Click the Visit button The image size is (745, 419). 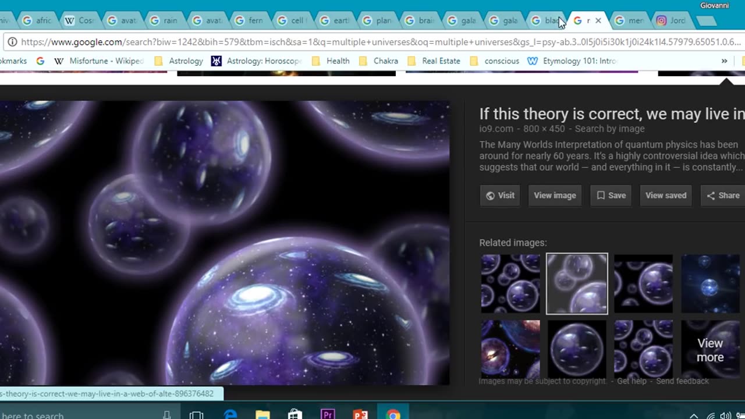click(500, 196)
